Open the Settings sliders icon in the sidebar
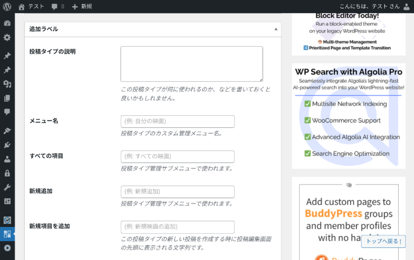Image resolution: width=414 pixels, height=260 pixels. point(7,201)
